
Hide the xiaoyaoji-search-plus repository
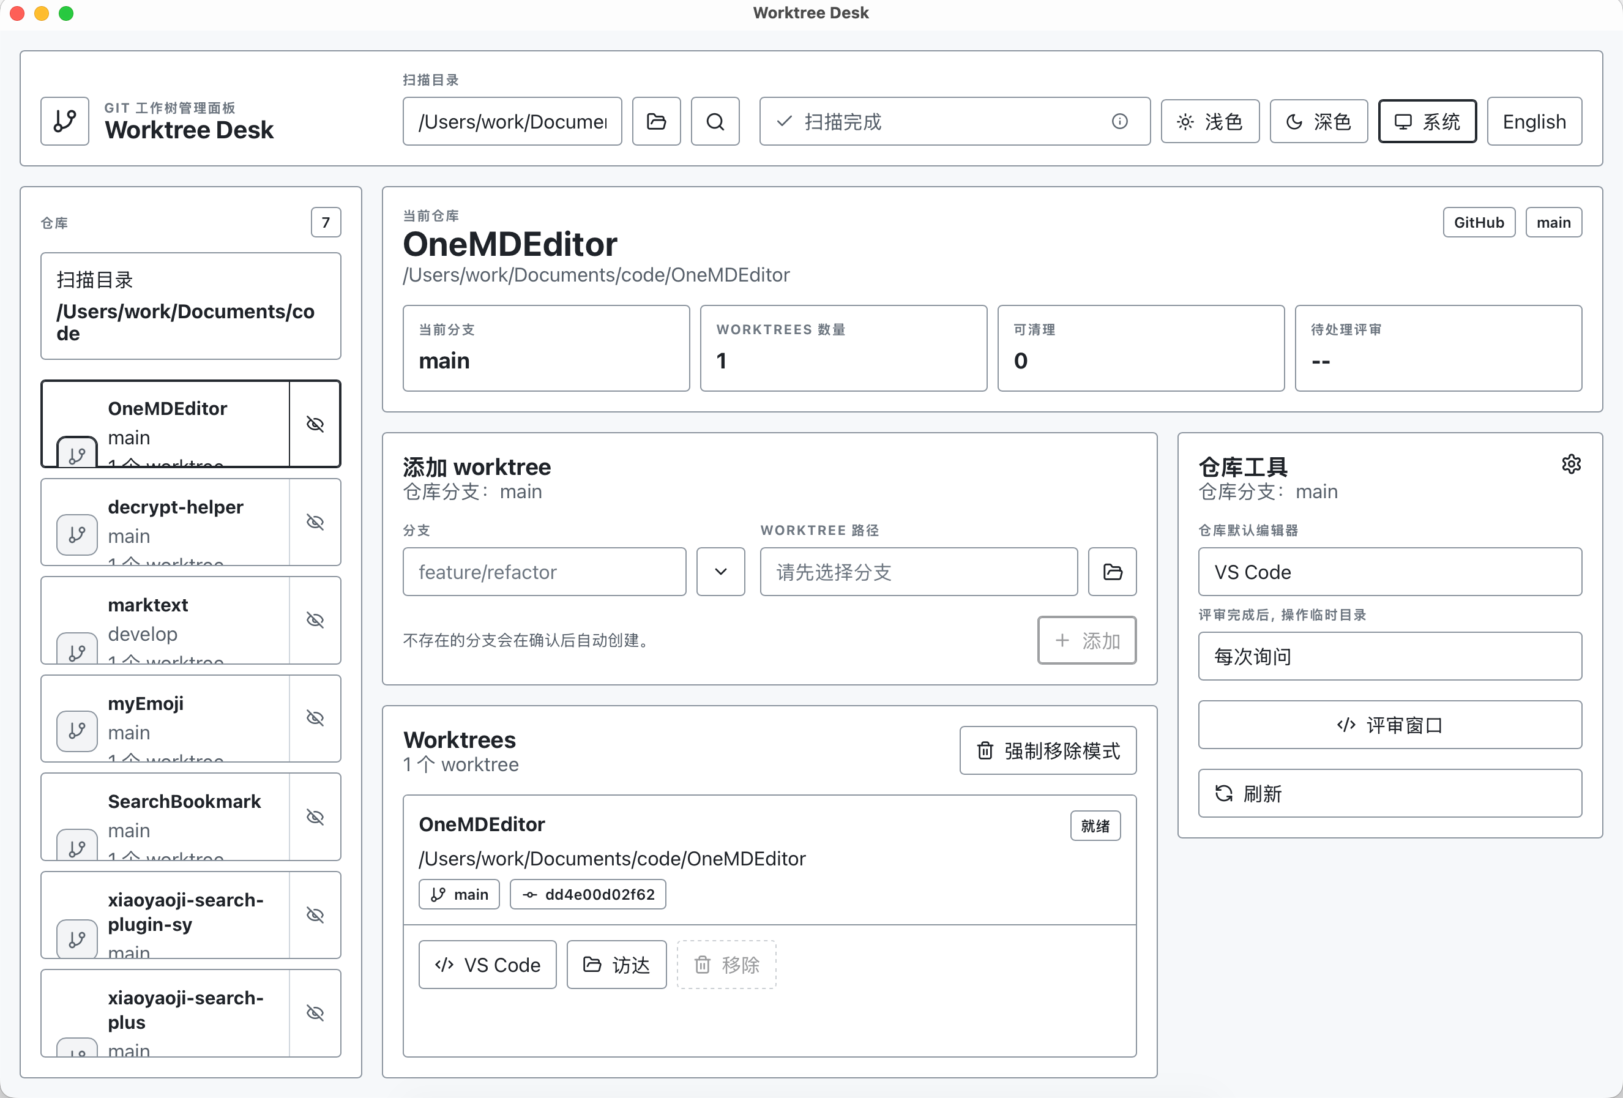pyautogui.click(x=315, y=1013)
